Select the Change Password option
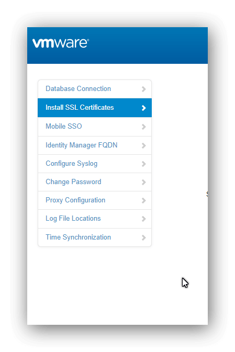Screen dimensions: 235x352 (x=95, y=182)
